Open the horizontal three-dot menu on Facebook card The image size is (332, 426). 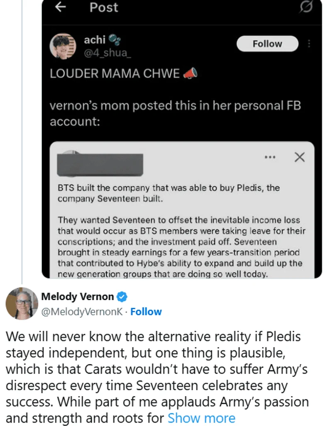(270, 158)
